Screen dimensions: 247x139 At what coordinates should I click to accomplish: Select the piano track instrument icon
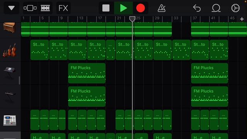tap(9, 28)
